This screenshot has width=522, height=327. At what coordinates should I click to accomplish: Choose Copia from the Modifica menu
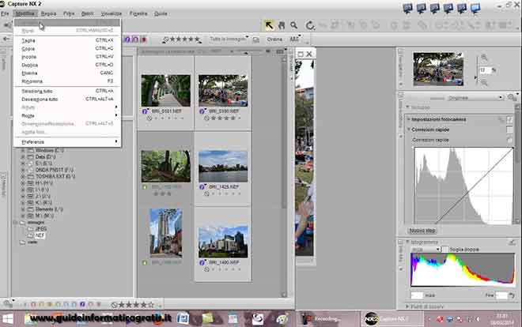coord(67,48)
